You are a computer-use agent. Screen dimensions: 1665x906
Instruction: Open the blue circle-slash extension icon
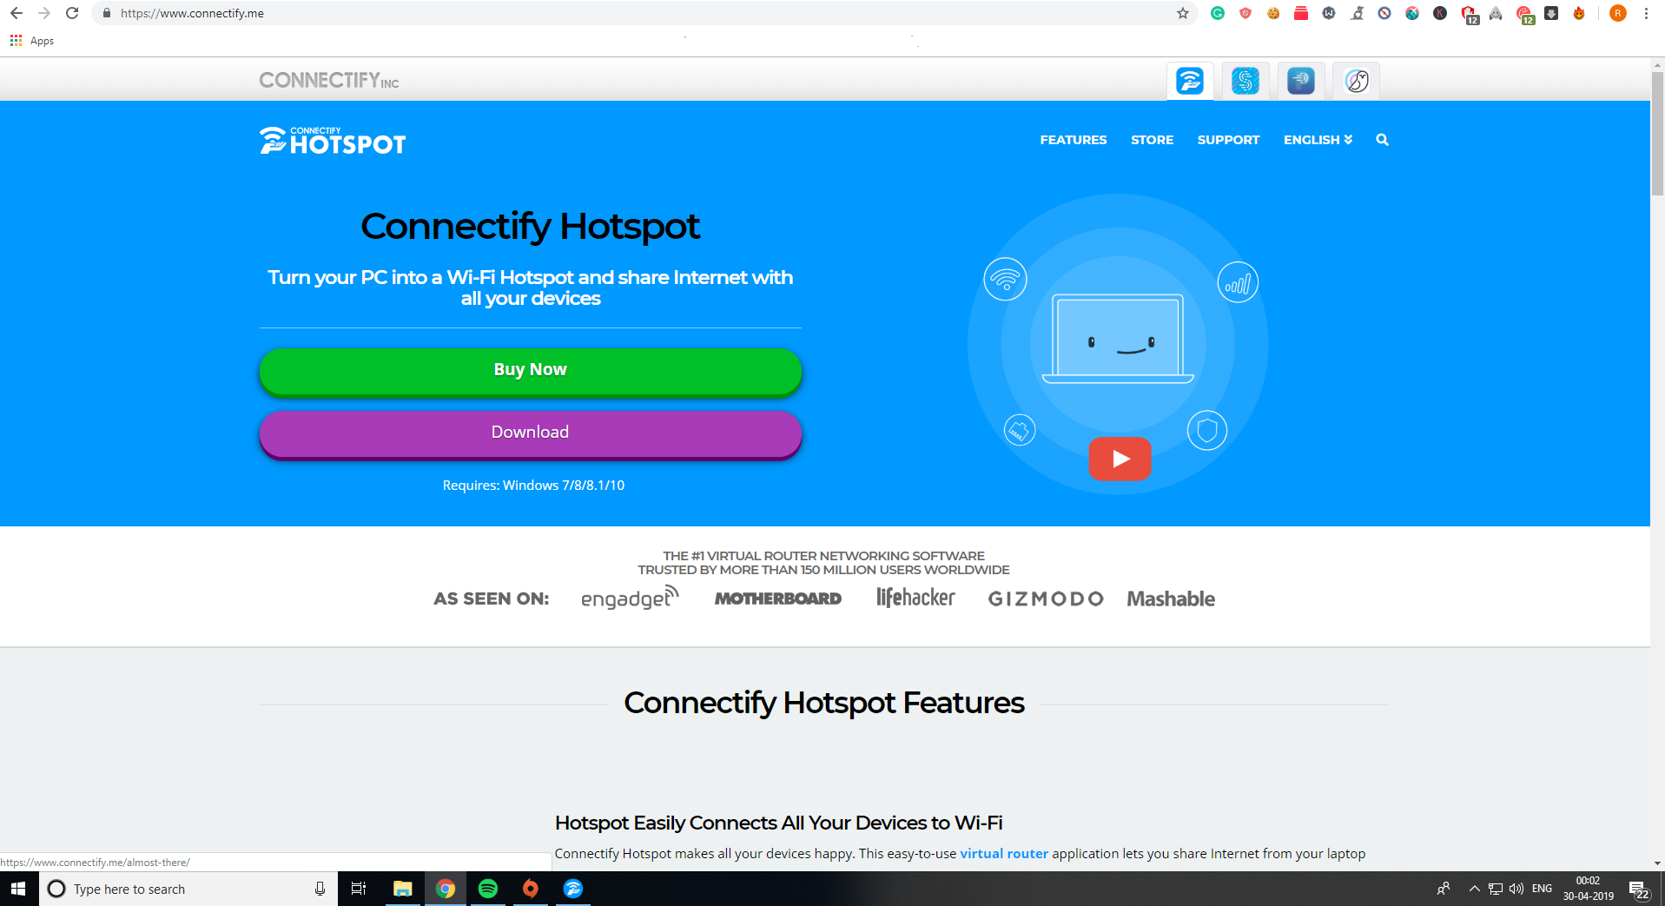(x=1384, y=13)
